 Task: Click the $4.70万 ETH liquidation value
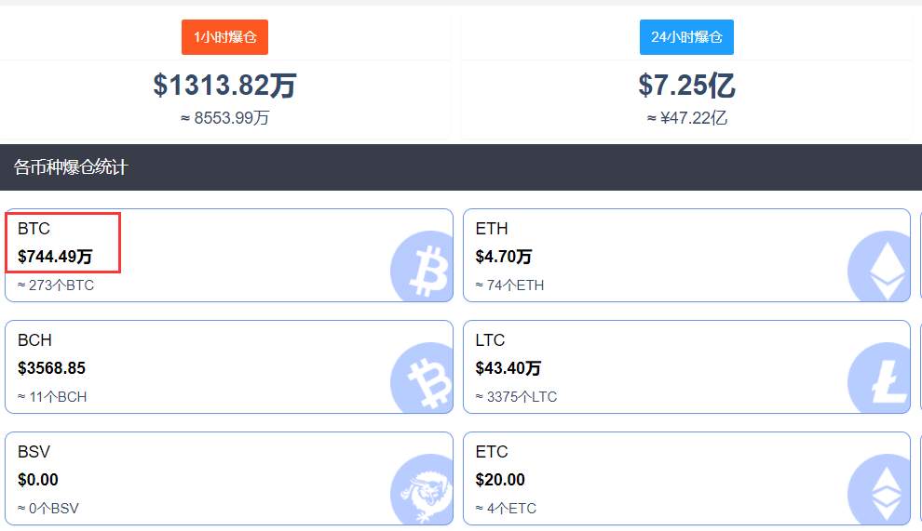(x=504, y=257)
